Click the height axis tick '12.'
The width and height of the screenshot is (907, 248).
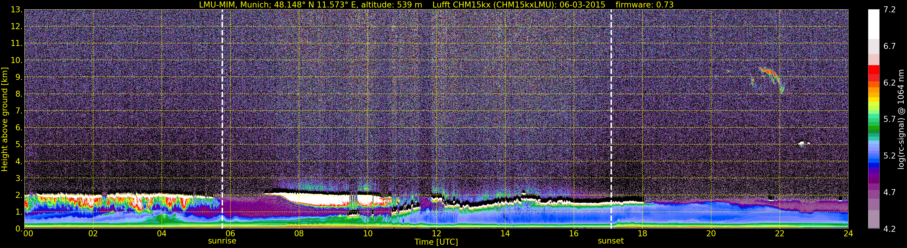point(17,27)
